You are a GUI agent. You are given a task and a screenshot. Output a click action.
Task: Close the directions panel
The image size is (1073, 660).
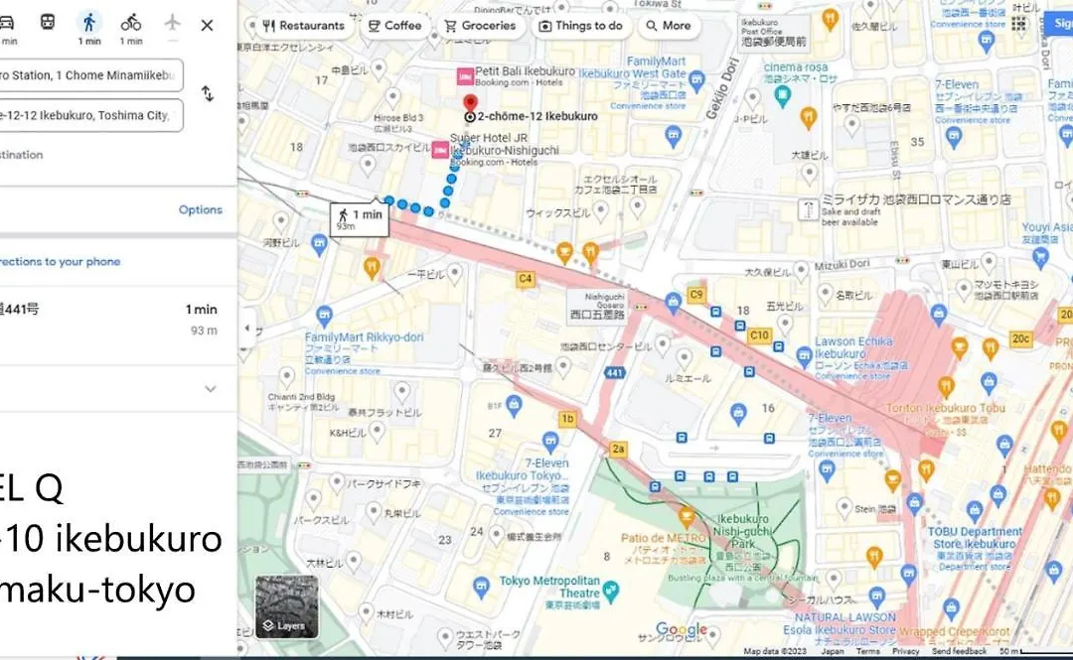(207, 25)
